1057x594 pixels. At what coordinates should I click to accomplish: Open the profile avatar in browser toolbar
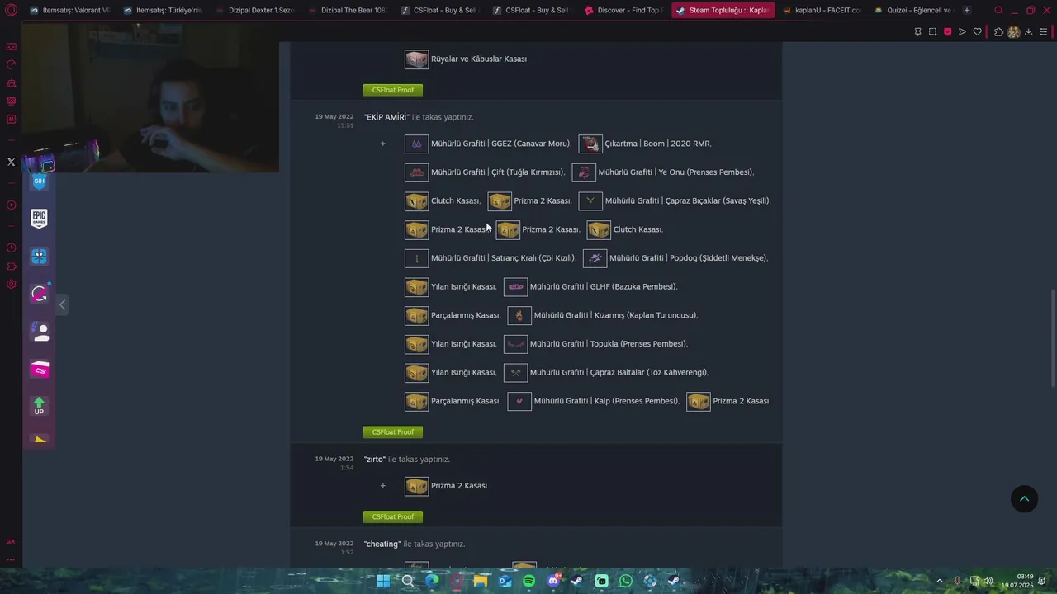(1013, 31)
